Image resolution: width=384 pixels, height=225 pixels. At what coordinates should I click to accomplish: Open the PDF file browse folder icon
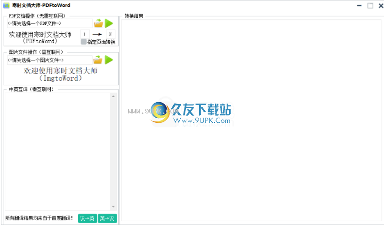click(x=99, y=23)
